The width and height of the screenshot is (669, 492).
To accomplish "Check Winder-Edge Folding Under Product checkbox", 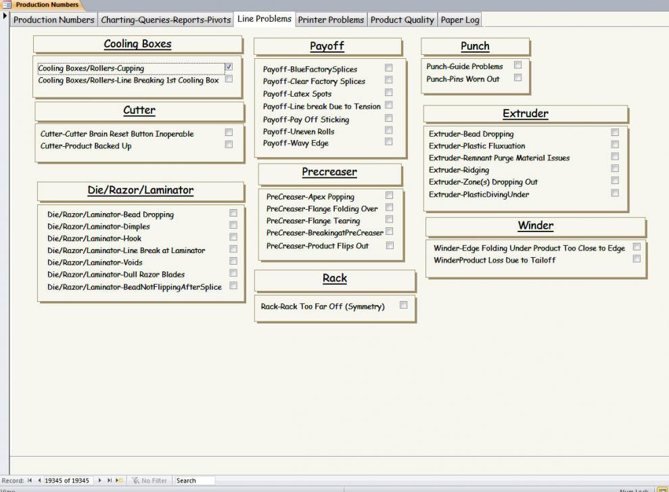I will tap(637, 246).
